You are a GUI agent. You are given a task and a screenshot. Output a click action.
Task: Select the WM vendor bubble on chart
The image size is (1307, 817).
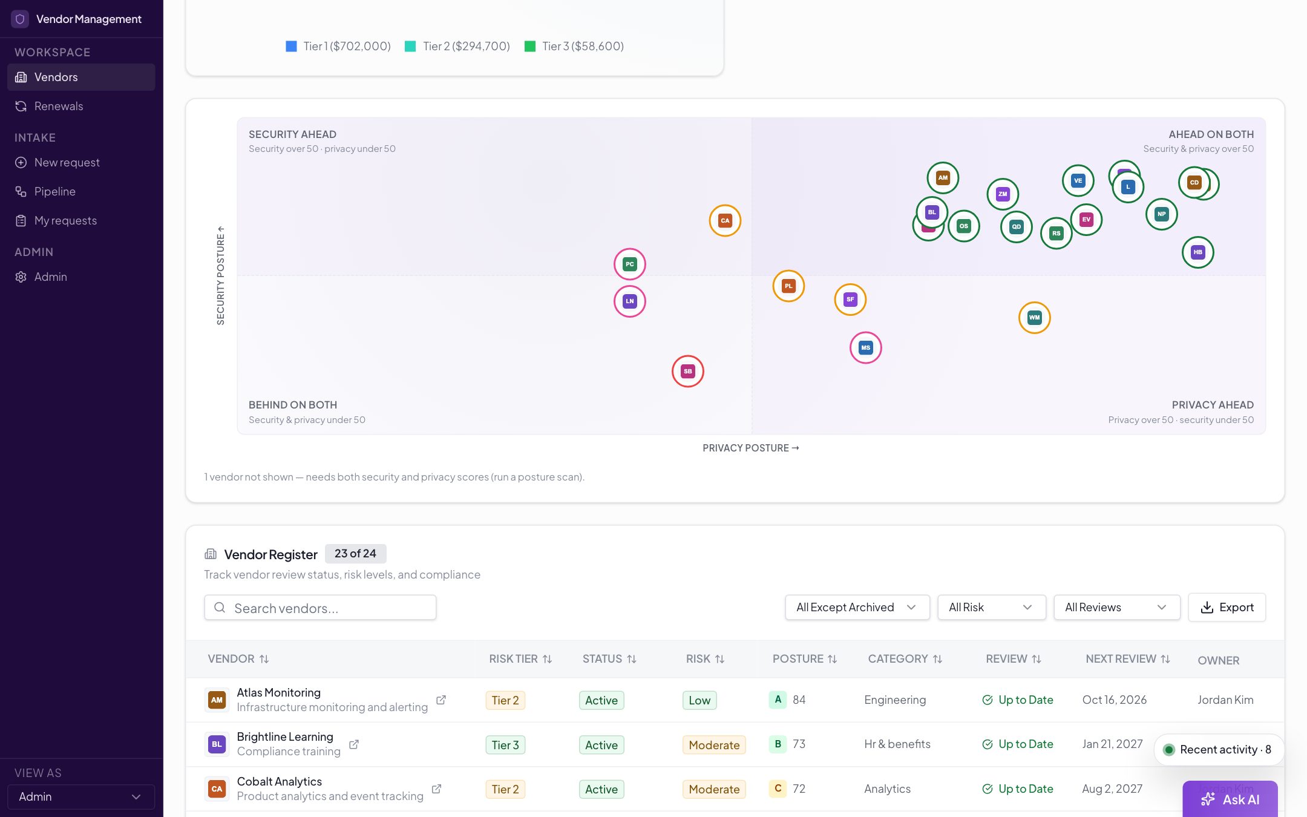coord(1035,318)
